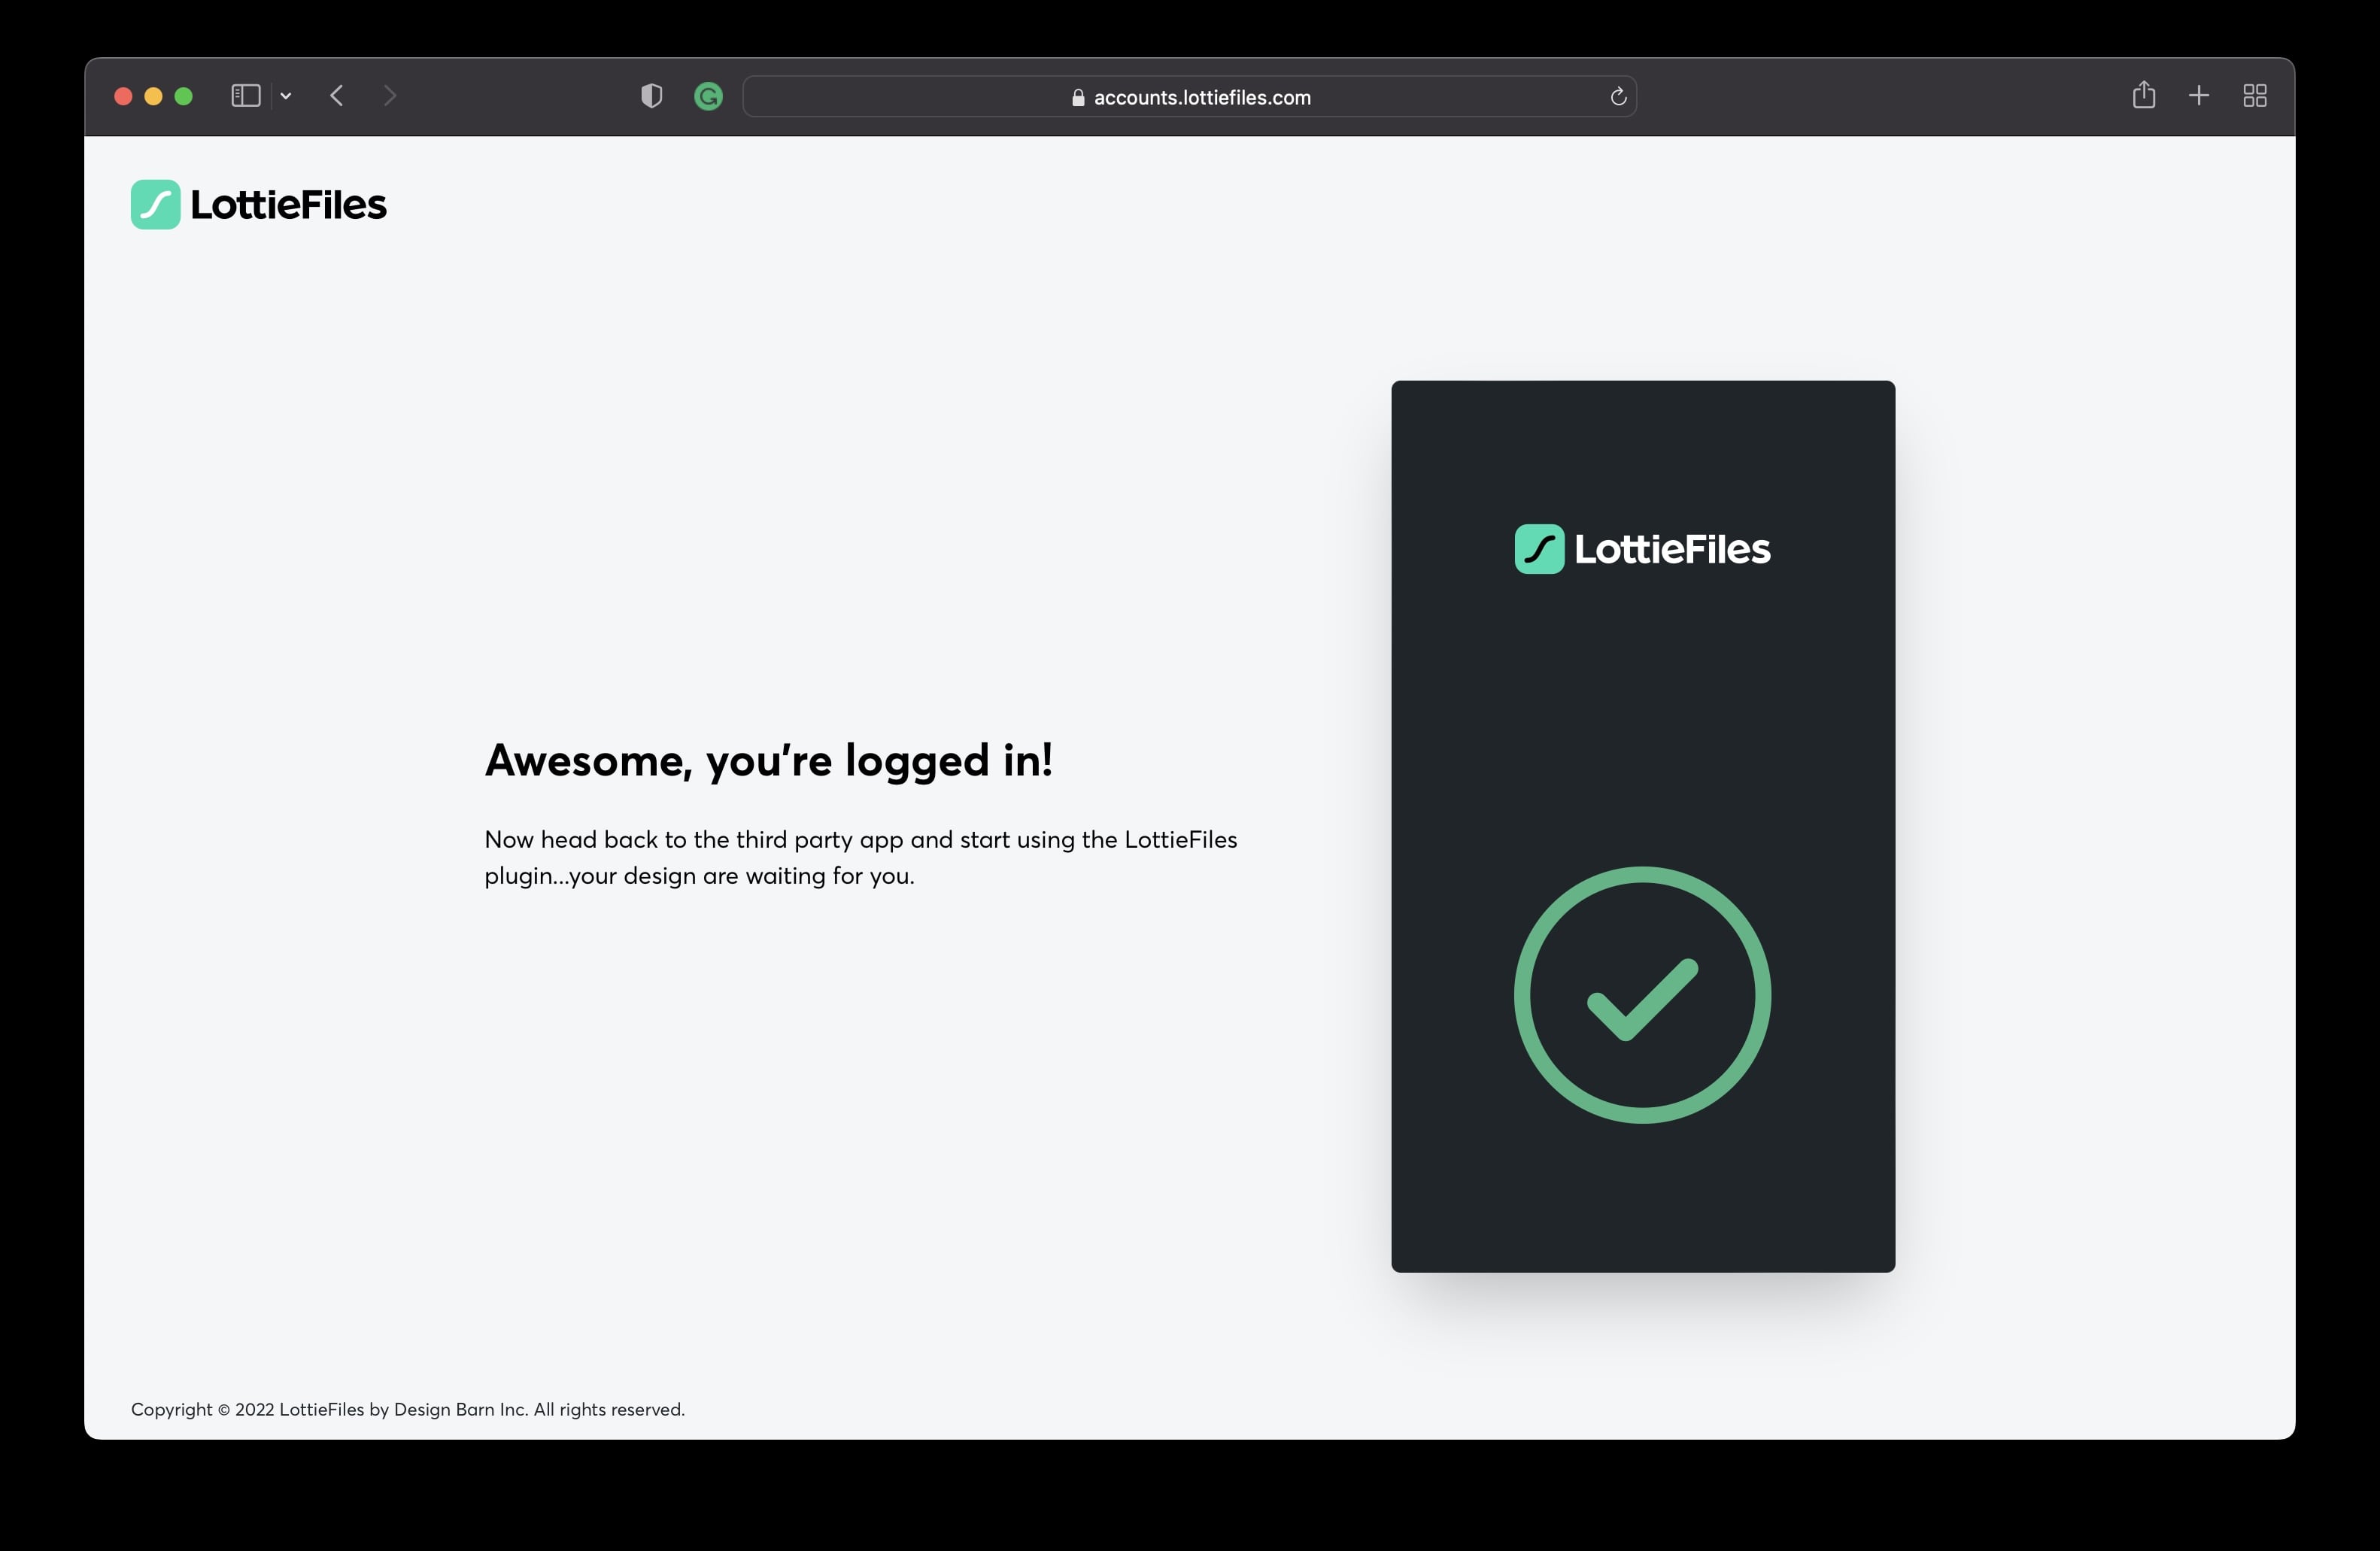Go back to the previous page

(x=337, y=96)
